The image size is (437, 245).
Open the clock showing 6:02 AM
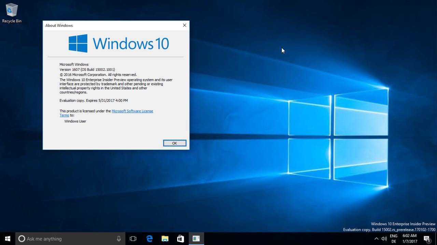click(410, 239)
